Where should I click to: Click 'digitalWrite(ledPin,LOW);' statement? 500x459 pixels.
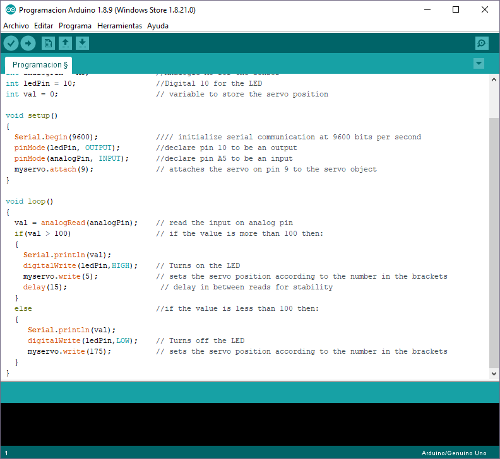pos(83,341)
